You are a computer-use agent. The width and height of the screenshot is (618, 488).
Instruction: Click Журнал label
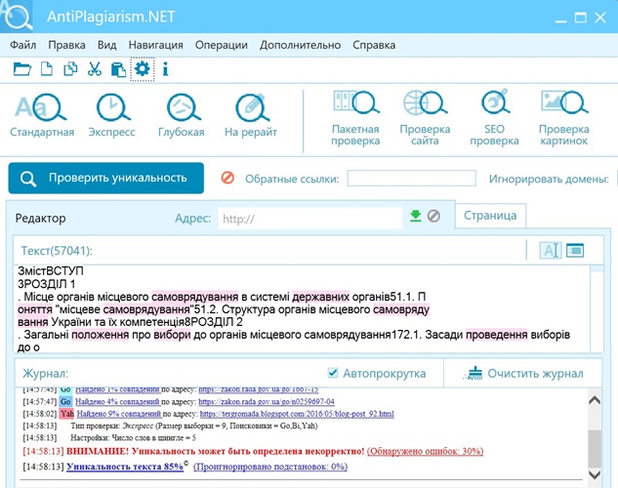pos(45,373)
